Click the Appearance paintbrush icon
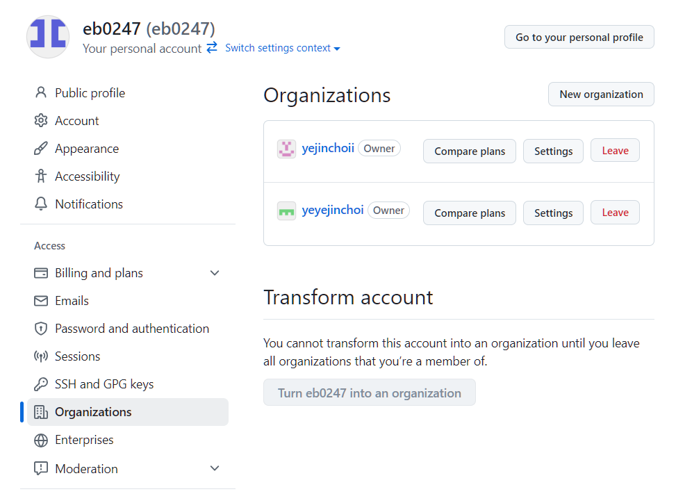 (41, 148)
